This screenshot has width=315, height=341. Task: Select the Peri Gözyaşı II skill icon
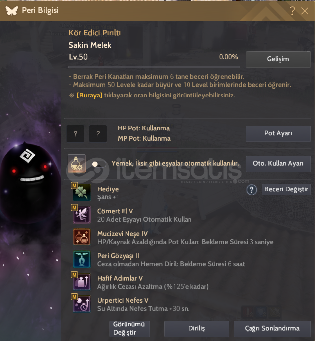point(81,259)
